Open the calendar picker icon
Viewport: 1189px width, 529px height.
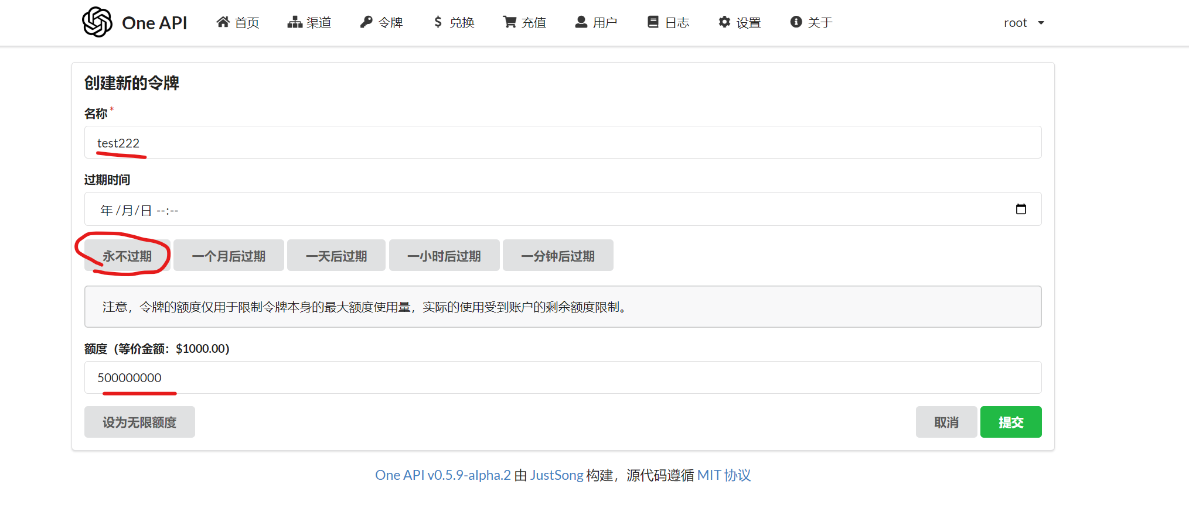1021,209
